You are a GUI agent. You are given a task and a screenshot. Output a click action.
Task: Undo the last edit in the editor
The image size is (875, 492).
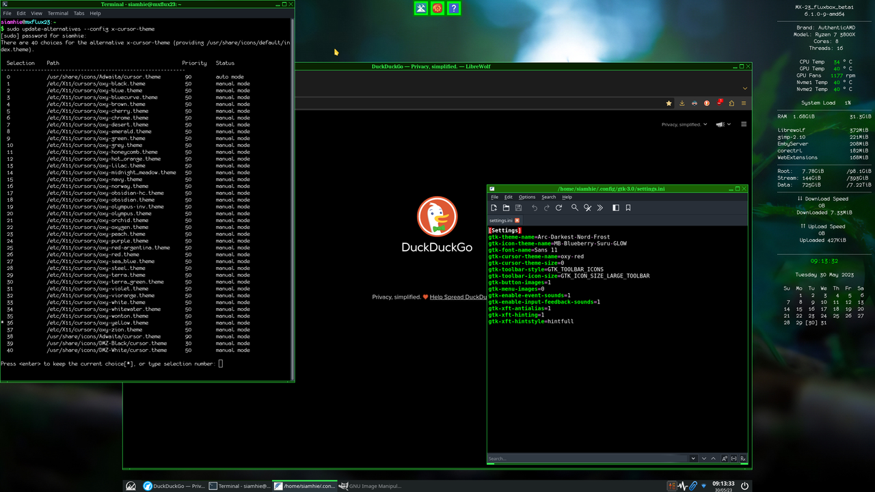pos(535,208)
